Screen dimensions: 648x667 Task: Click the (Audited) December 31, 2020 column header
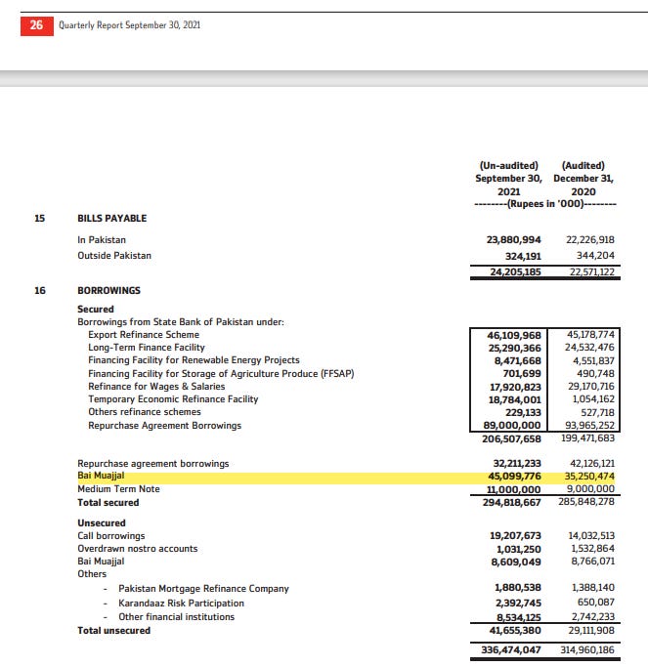pyautogui.click(x=583, y=179)
